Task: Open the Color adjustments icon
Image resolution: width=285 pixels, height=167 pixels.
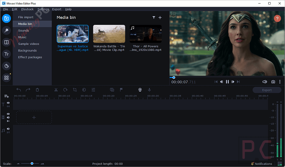Action: (x=84, y=90)
